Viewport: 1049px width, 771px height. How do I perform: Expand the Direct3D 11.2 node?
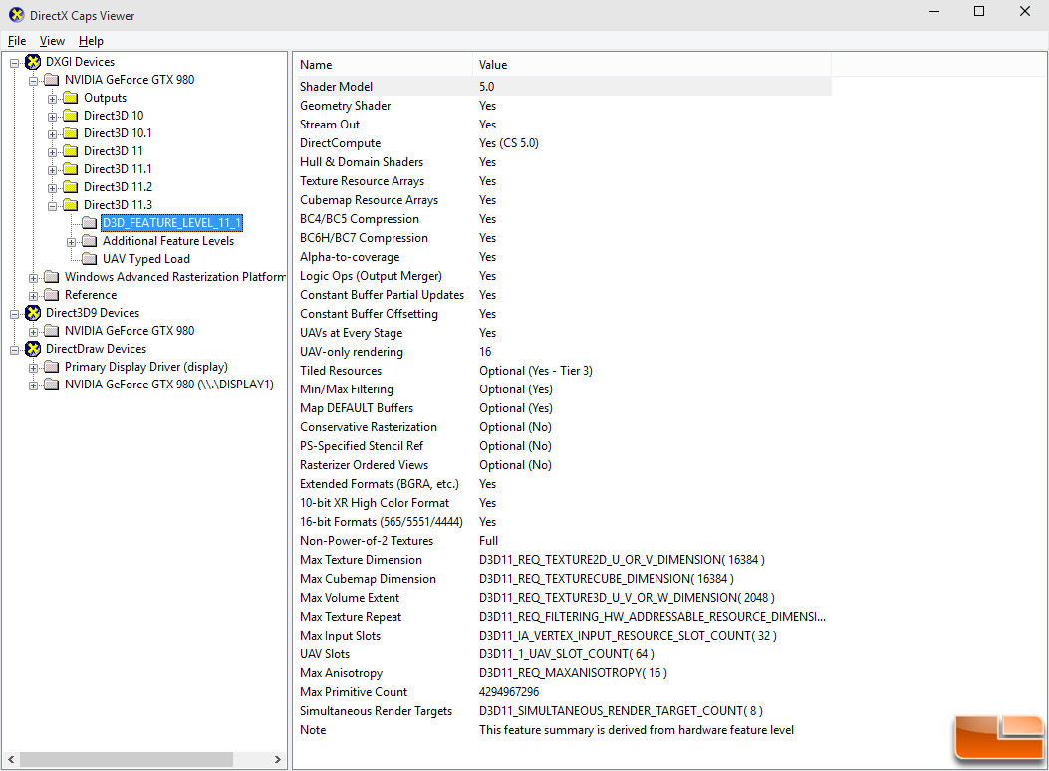[x=52, y=188]
